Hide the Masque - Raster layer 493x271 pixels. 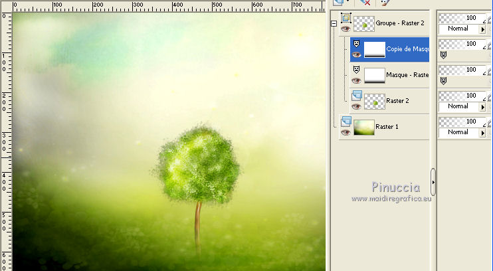[356, 81]
